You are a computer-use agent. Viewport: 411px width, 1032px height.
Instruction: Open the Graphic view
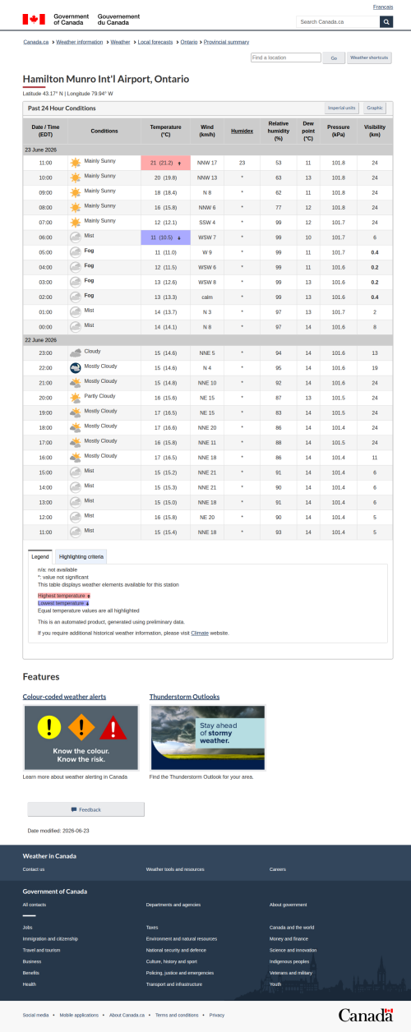[375, 108]
